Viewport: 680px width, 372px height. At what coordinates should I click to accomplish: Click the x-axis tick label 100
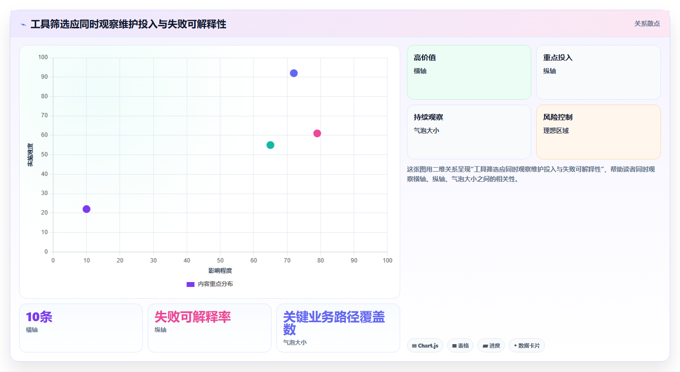[x=387, y=261]
